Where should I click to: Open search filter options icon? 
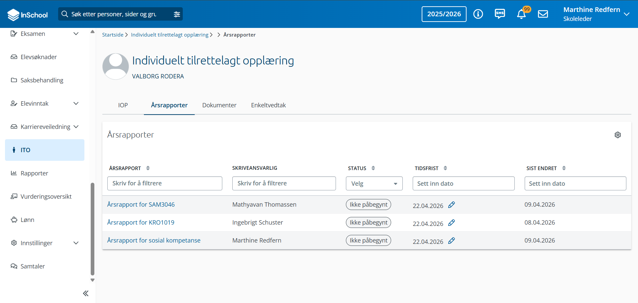[177, 14]
